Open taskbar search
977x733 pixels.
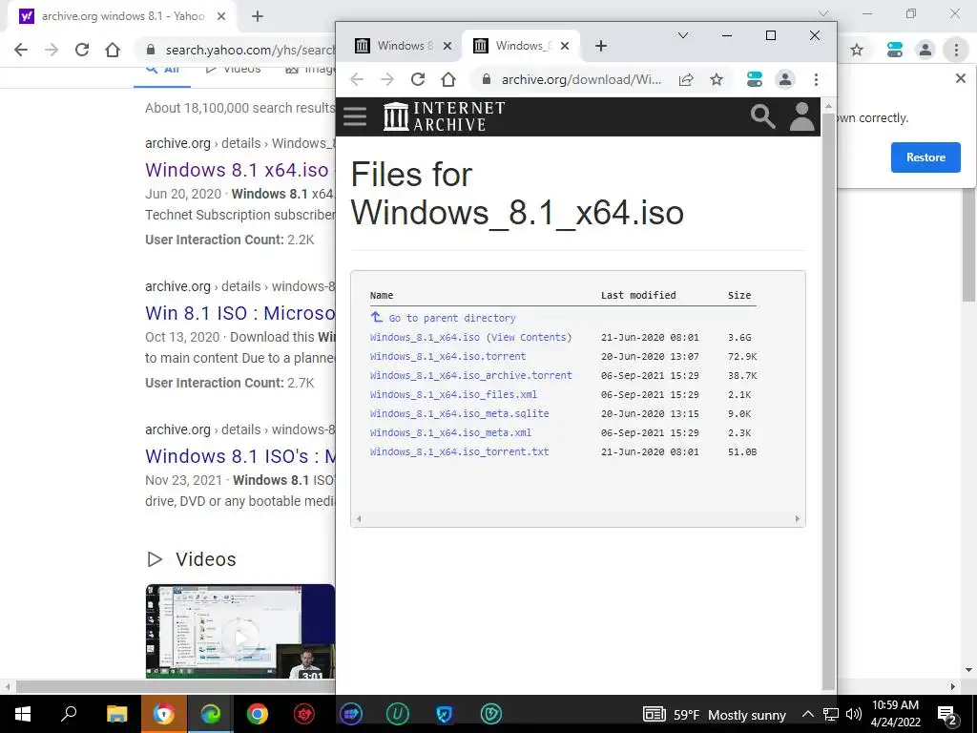click(69, 714)
